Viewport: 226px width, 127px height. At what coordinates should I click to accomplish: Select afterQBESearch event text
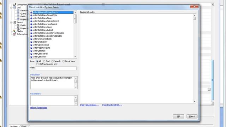coord(40,54)
